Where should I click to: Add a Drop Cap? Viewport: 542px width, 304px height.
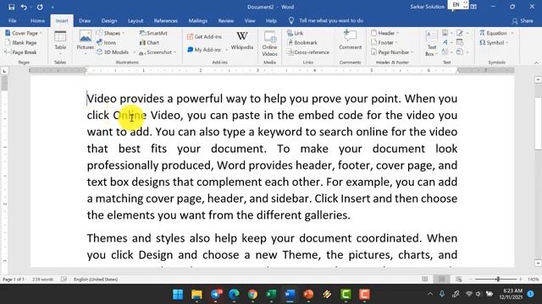click(446, 52)
